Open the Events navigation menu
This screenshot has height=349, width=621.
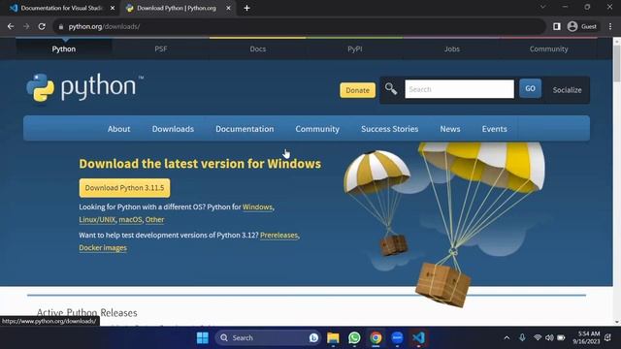[494, 129]
